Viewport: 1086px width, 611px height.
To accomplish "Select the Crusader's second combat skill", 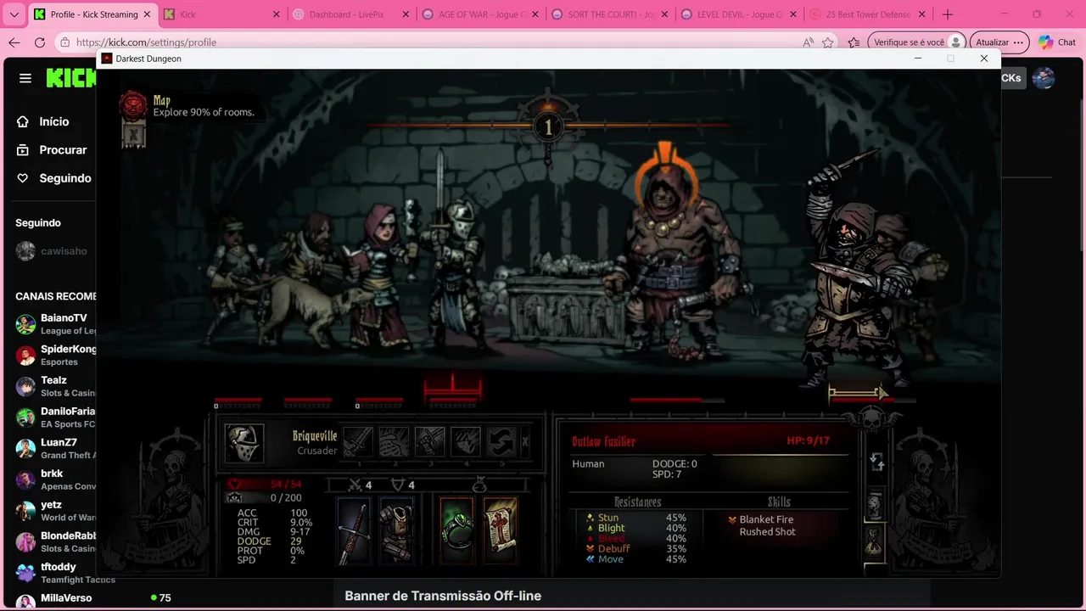I will (394, 441).
